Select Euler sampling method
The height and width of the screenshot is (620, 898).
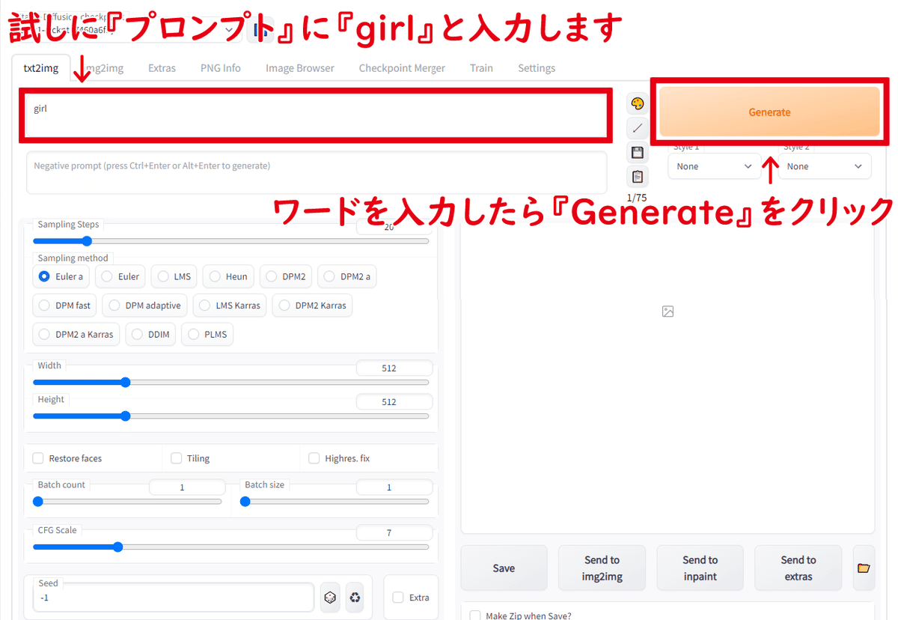pyautogui.click(x=120, y=276)
